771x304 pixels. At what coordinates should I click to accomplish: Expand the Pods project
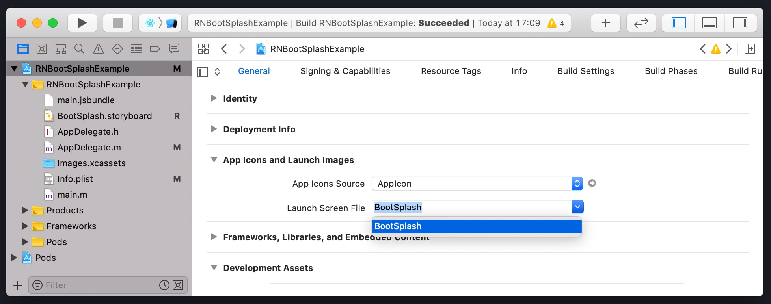point(14,258)
